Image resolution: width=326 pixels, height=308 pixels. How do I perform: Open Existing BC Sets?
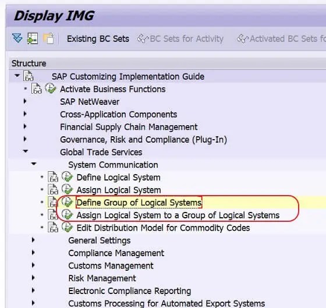[98, 39]
